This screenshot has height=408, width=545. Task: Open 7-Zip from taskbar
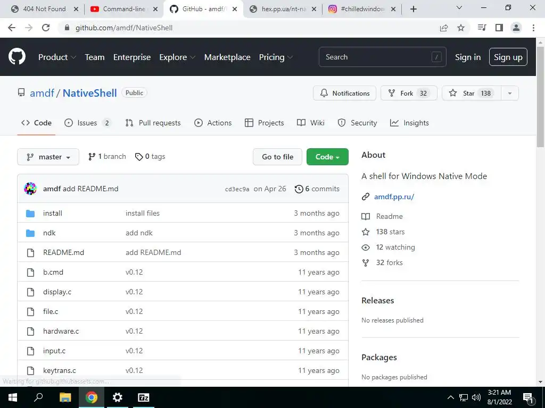tap(144, 397)
